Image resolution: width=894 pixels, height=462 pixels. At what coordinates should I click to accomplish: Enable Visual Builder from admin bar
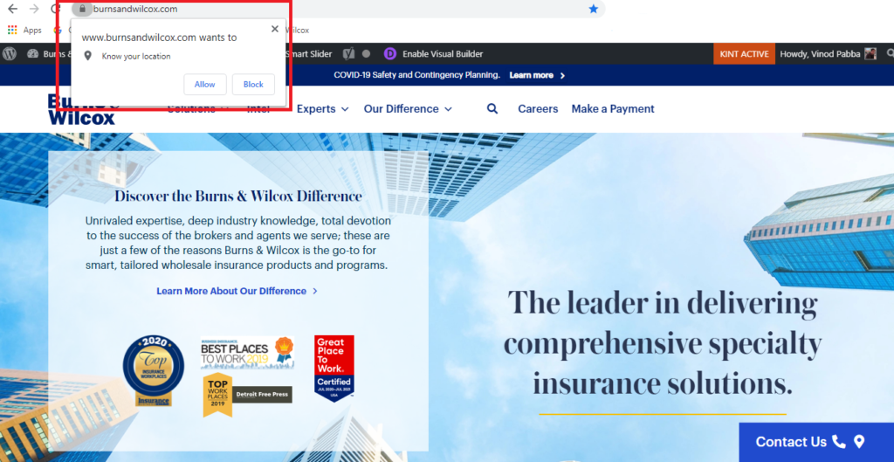[x=443, y=54]
